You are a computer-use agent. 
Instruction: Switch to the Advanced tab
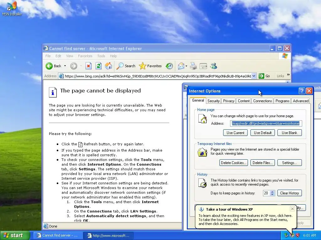pyautogui.click(x=301, y=101)
